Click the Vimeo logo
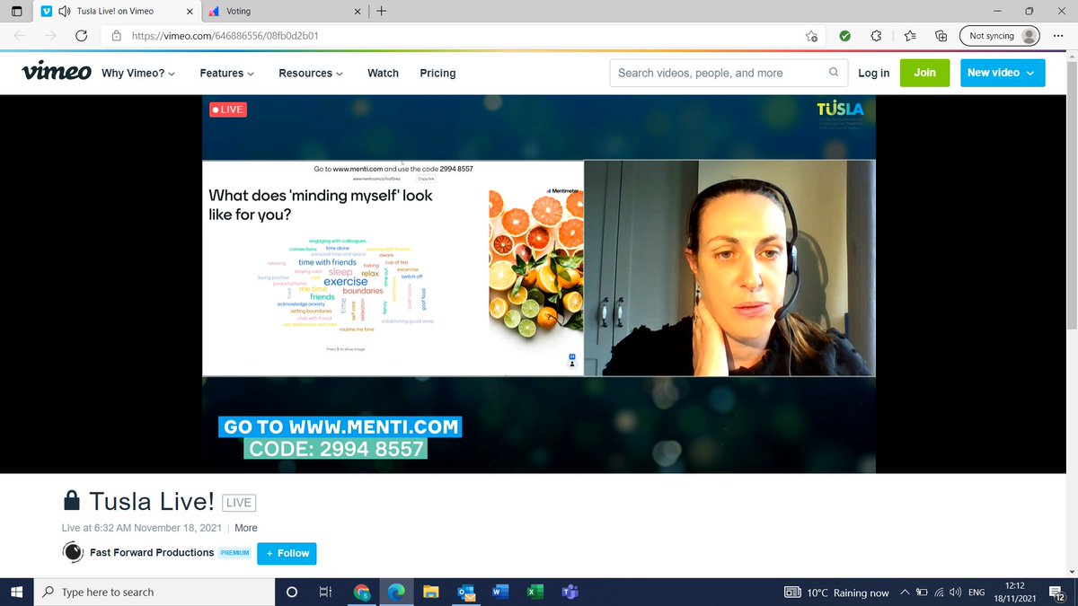This screenshot has width=1078, height=606. pyautogui.click(x=57, y=72)
